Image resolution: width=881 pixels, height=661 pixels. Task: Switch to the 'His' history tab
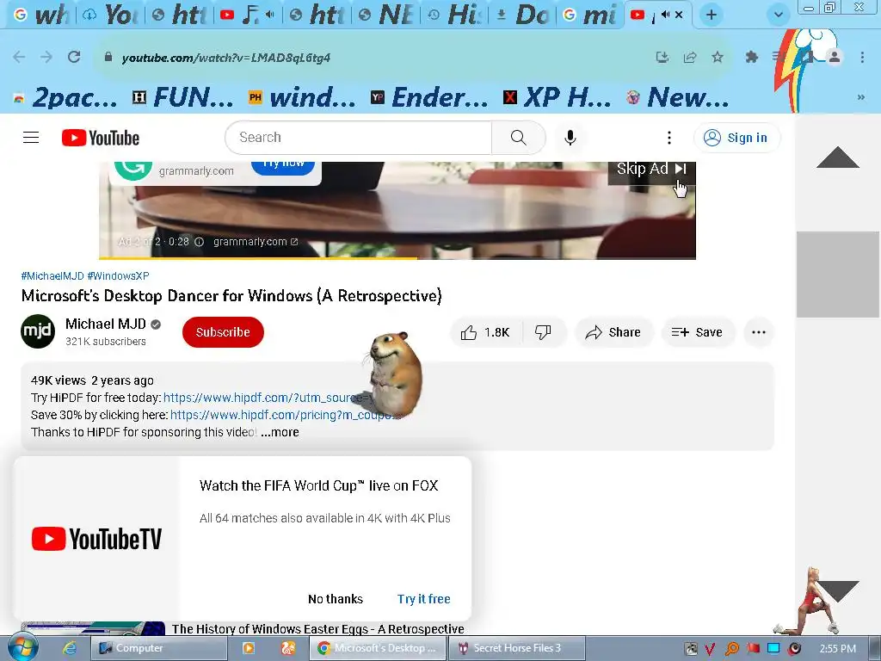[456, 15]
